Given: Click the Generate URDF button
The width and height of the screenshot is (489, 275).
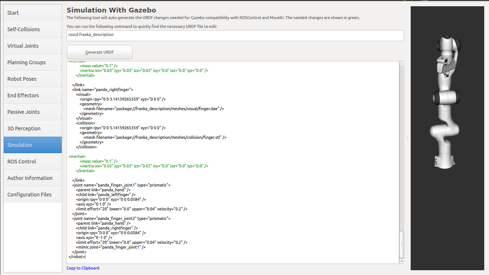Looking at the screenshot, I should [x=100, y=52].
